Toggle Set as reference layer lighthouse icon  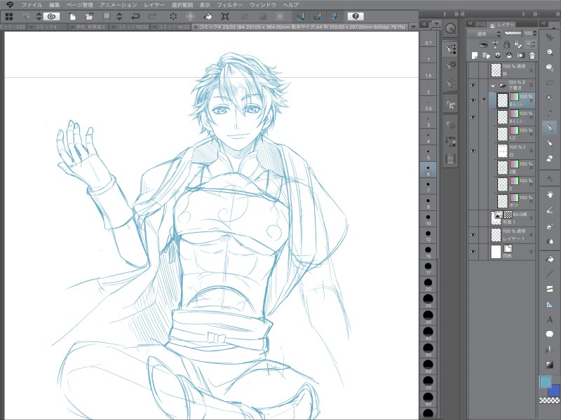click(x=495, y=44)
